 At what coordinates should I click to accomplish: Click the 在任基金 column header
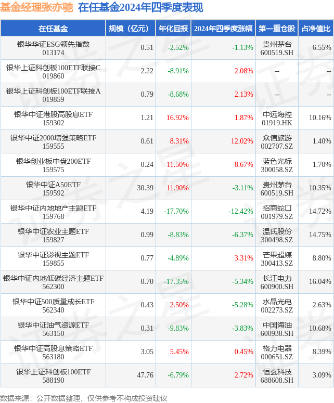coord(53,29)
